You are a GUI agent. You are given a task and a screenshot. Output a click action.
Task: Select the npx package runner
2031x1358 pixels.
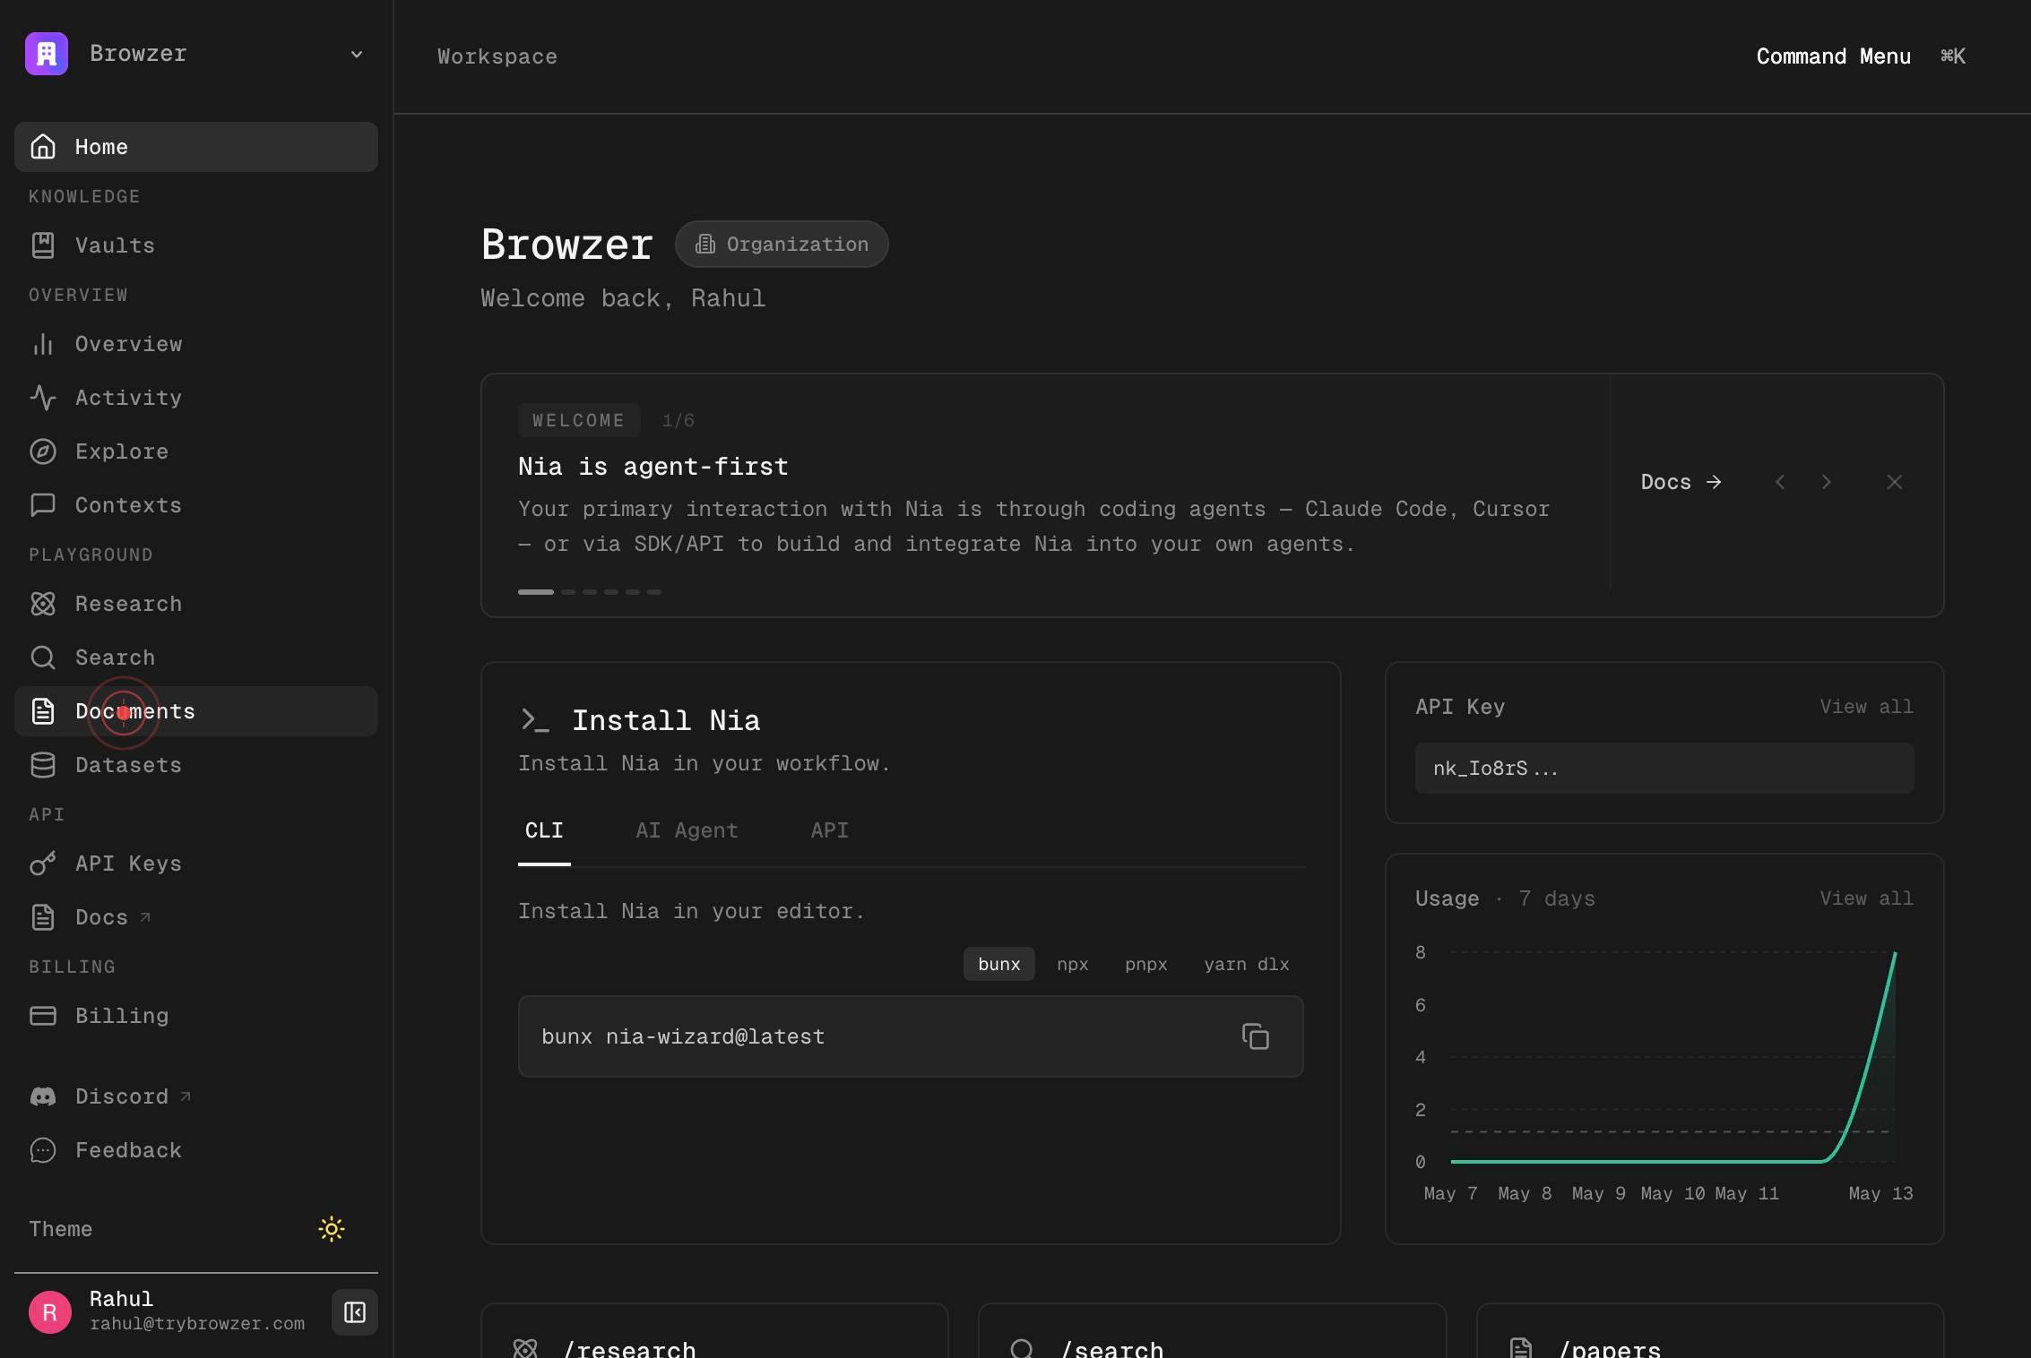tap(1072, 964)
